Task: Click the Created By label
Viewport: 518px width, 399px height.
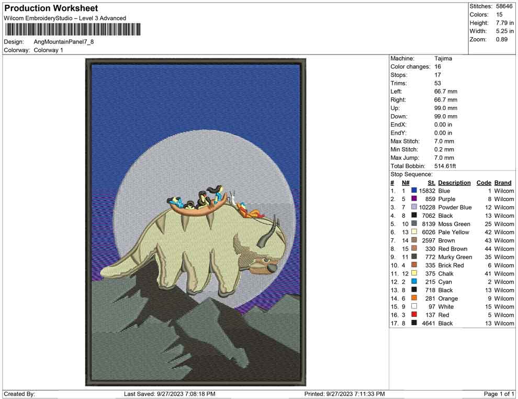Action: [x=19, y=394]
